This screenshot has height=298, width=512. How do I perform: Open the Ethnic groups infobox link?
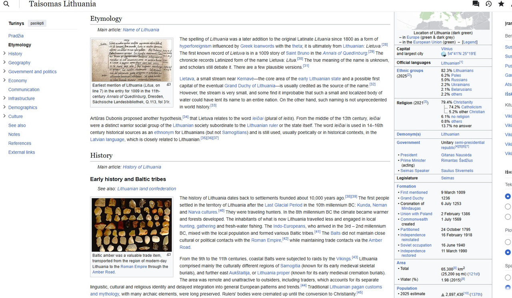coord(410,71)
